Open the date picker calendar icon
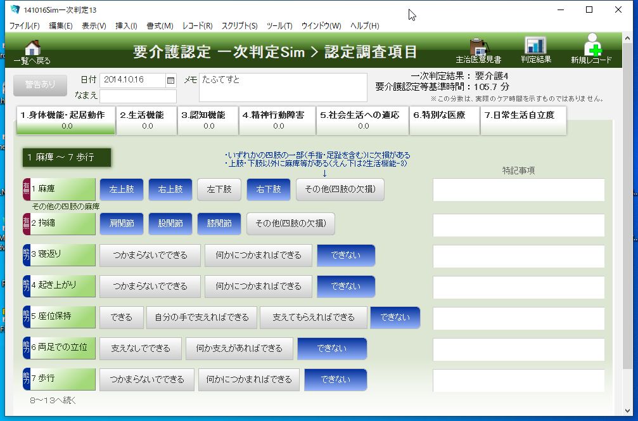The width and height of the screenshot is (638, 421). (x=170, y=80)
